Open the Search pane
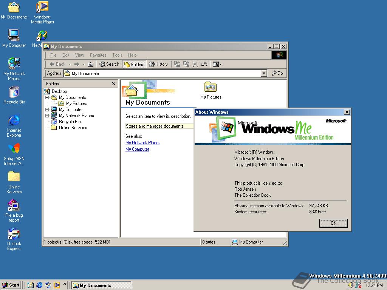 click(109, 64)
